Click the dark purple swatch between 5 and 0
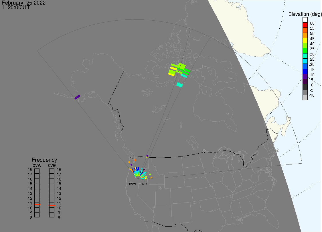 coord(305,82)
